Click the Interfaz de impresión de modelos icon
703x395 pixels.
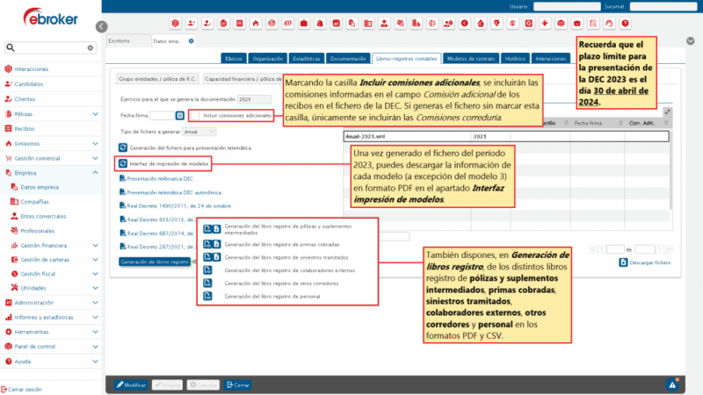click(123, 163)
